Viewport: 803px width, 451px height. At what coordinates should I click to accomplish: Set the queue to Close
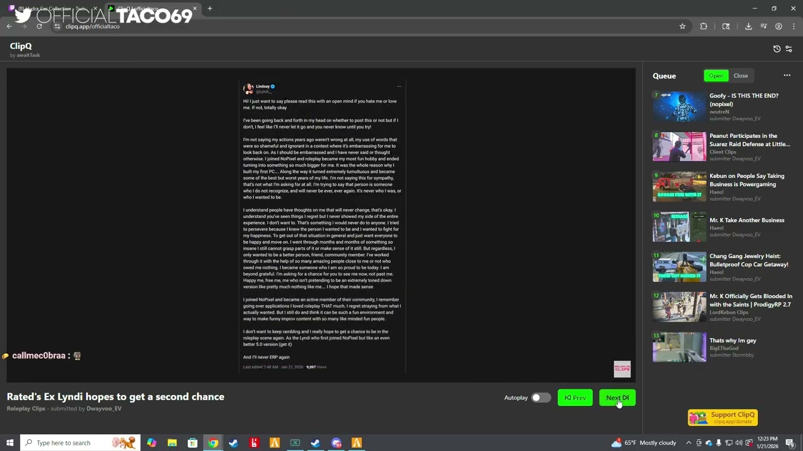click(x=741, y=76)
